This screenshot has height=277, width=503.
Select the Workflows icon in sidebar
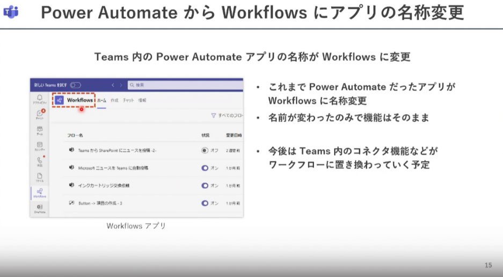click(40, 193)
